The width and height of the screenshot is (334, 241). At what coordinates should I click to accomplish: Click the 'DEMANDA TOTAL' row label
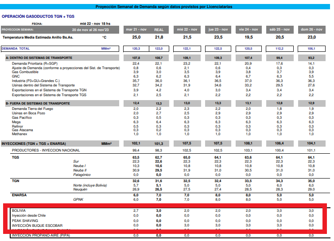(x=16, y=48)
